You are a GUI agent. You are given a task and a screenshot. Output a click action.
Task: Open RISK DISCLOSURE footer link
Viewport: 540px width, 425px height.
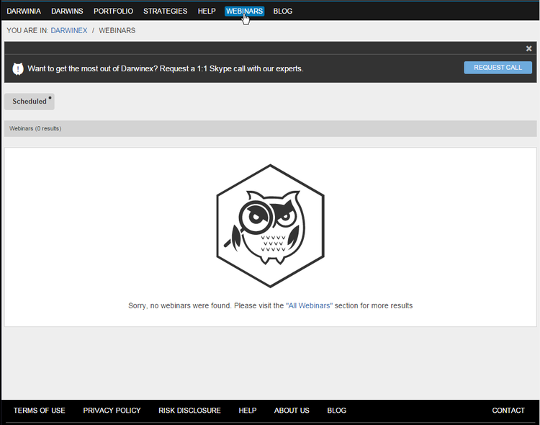(189, 410)
